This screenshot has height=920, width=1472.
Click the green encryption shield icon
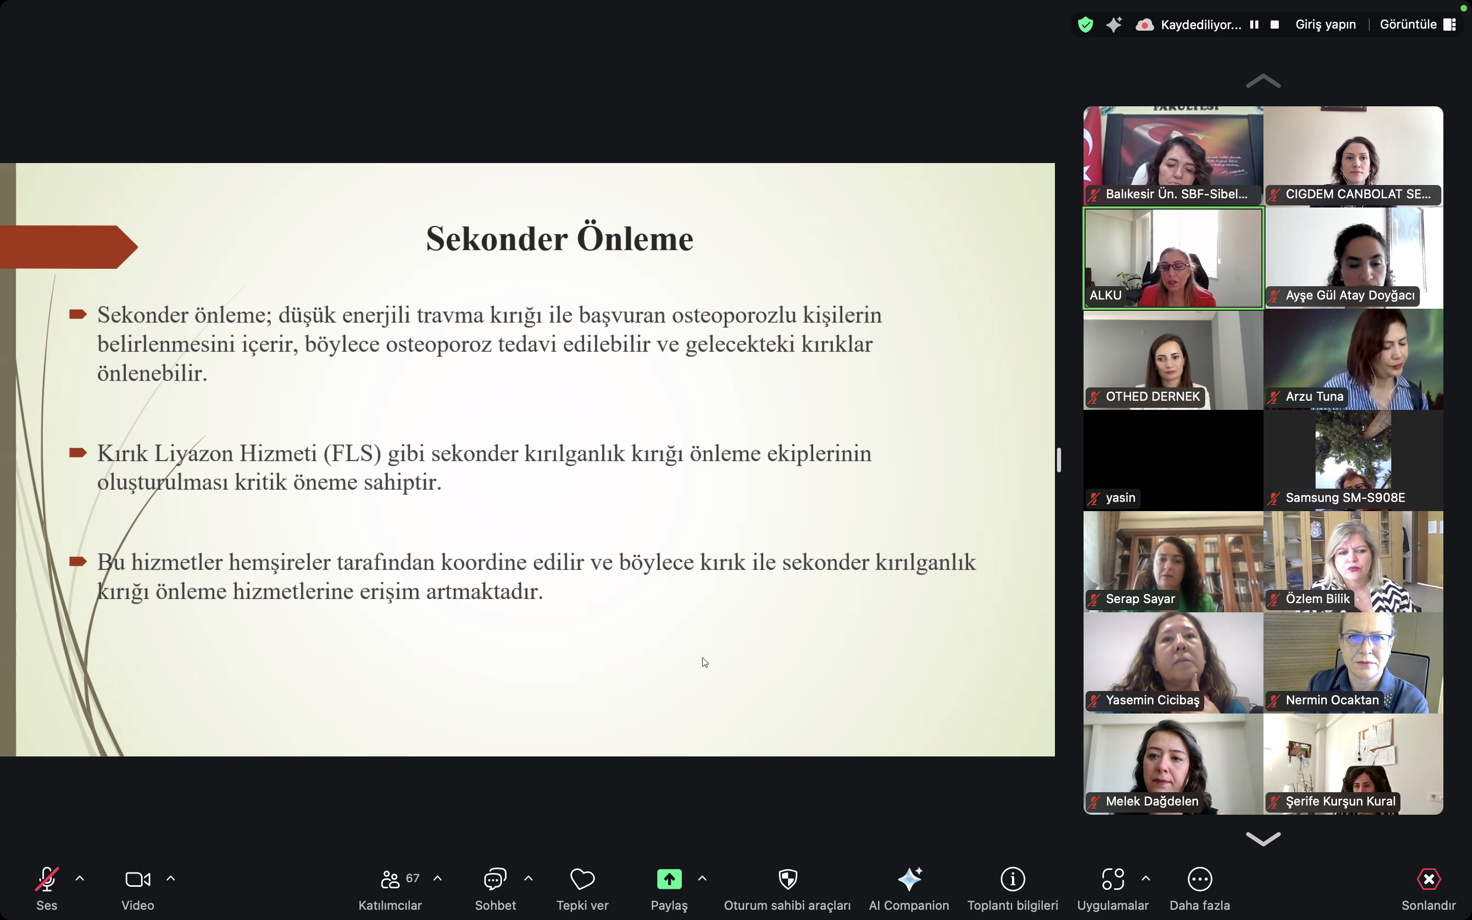(1086, 25)
